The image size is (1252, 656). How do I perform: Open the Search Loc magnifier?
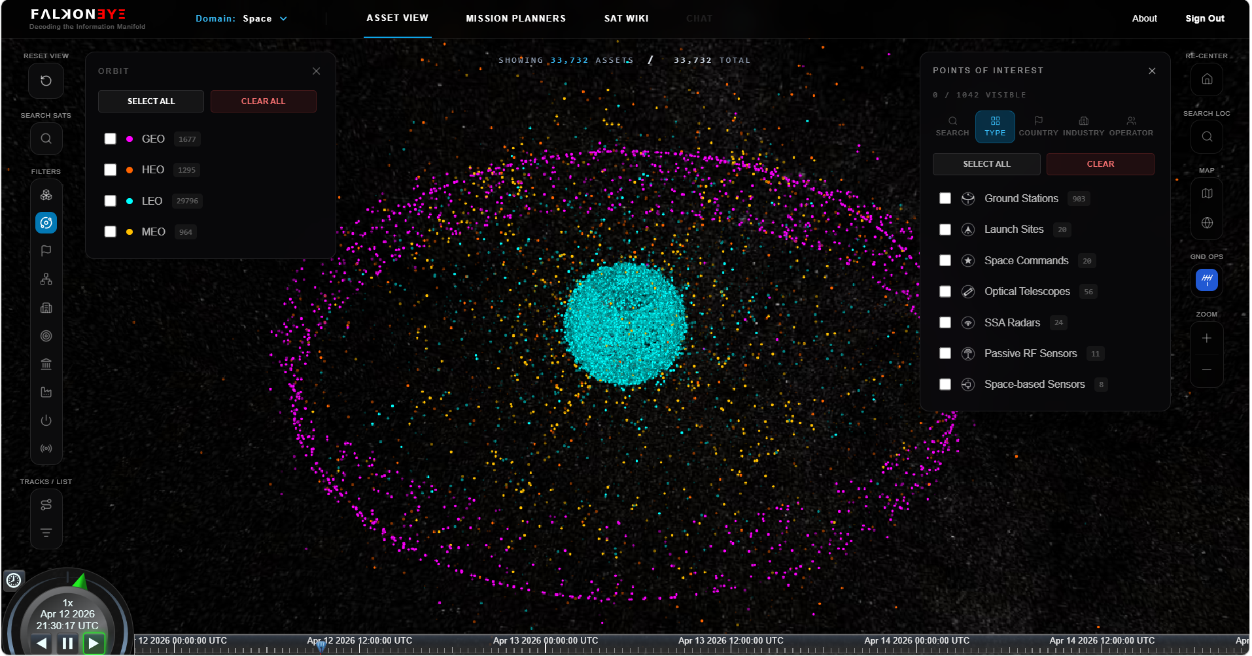(1207, 137)
